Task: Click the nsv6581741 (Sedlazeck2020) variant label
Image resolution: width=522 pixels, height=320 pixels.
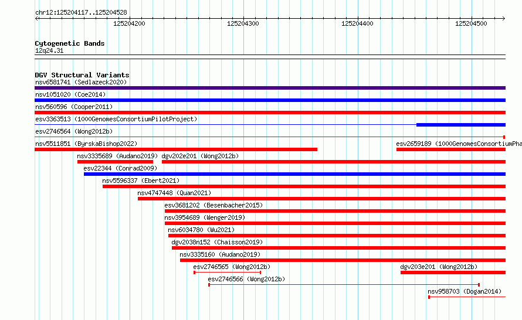Action: tap(81, 82)
